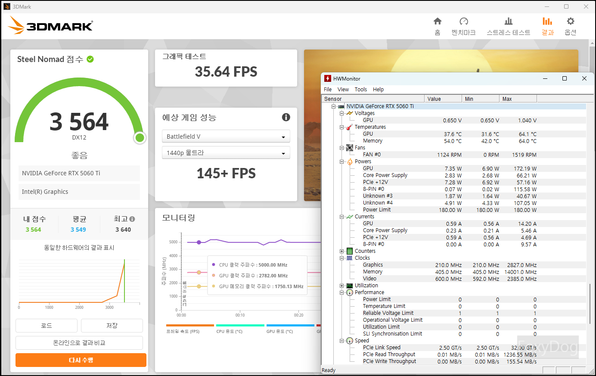The image size is (596, 376).
Task: Click the GPU card icon beside RTX 5060 Ti
Action: click(x=341, y=106)
